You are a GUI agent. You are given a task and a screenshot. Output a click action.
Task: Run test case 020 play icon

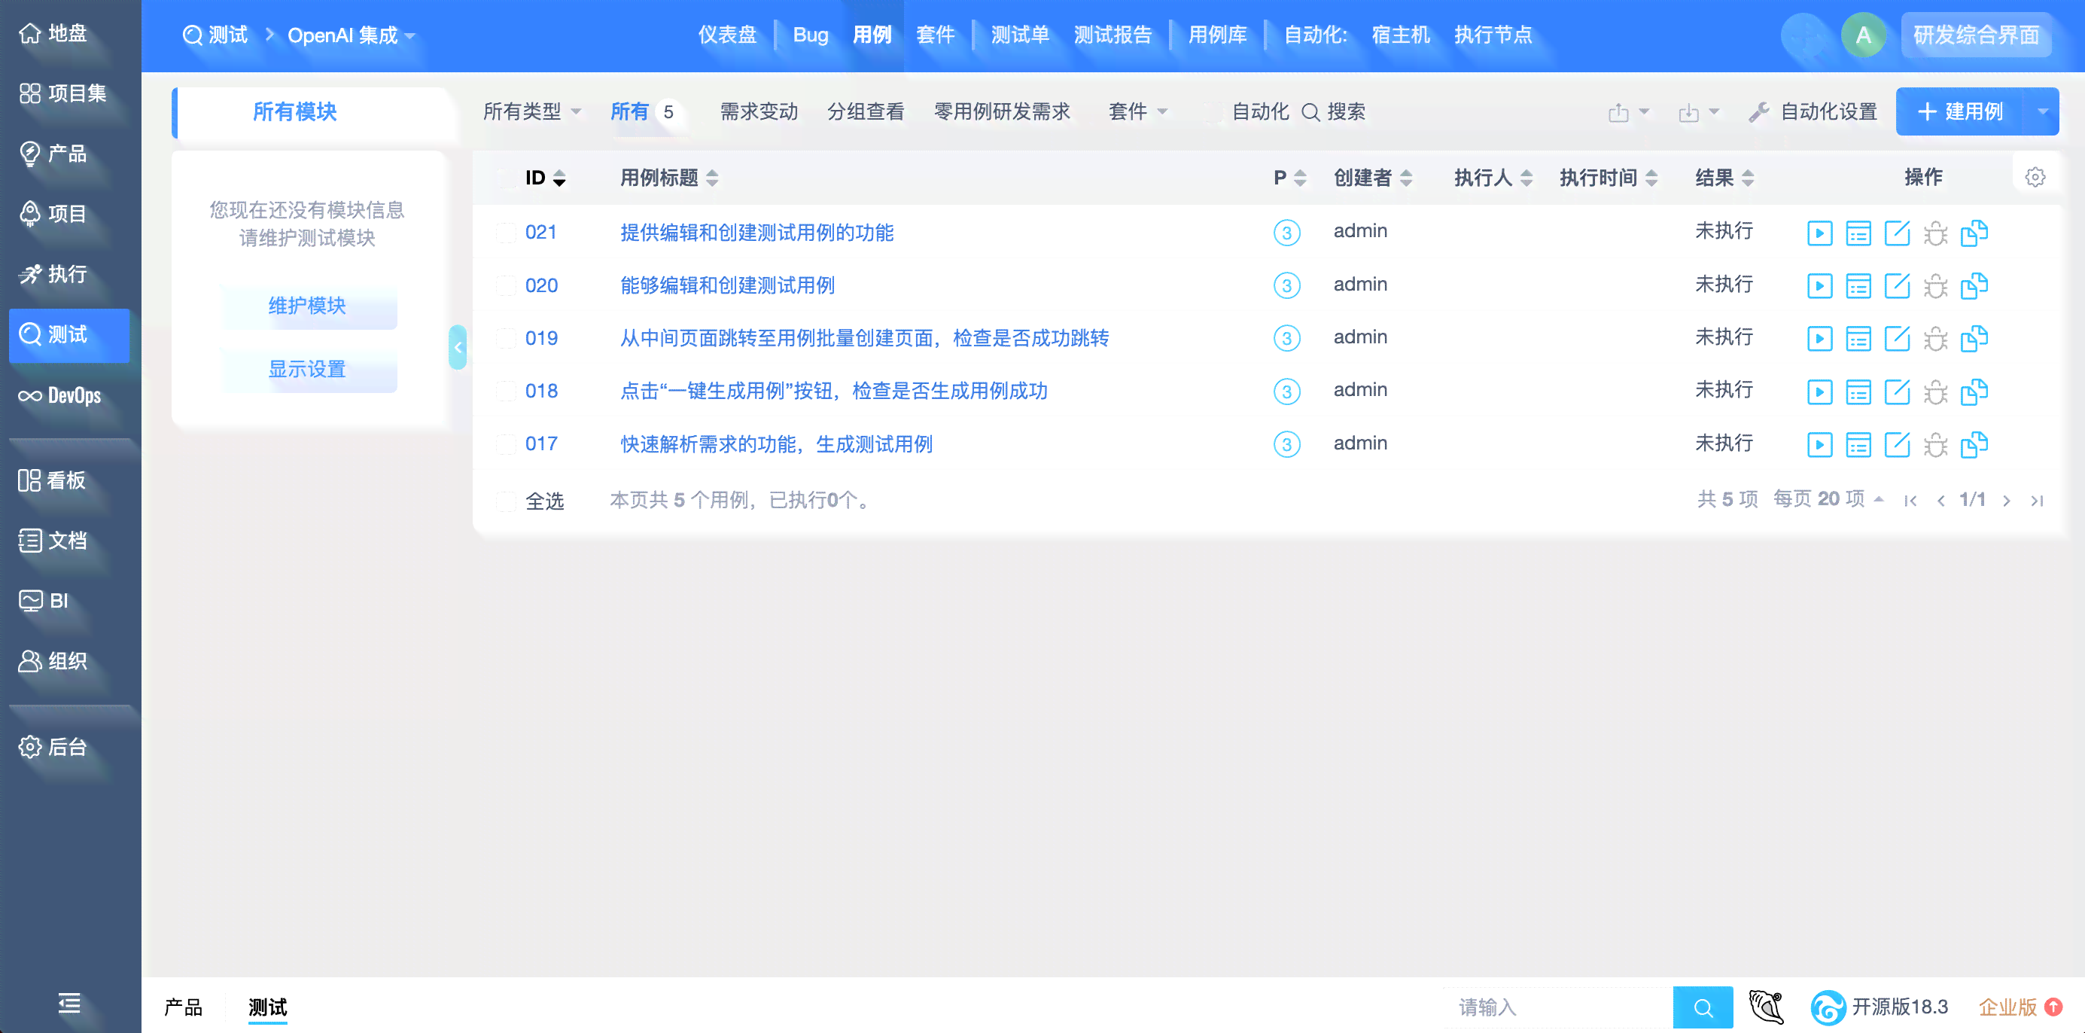pyautogui.click(x=1819, y=286)
